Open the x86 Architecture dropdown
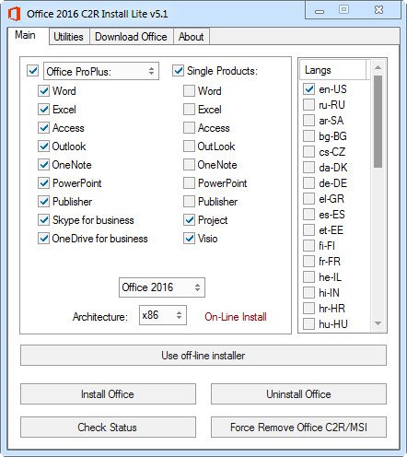Image resolution: width=407 pixels, height=457 pixels. [163, 315]
